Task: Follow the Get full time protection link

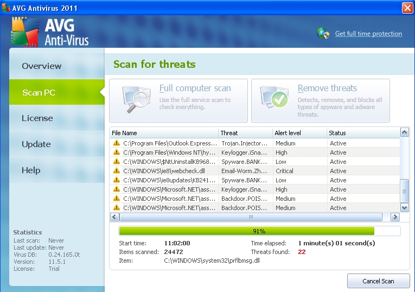Action: [x=368, y=34]
